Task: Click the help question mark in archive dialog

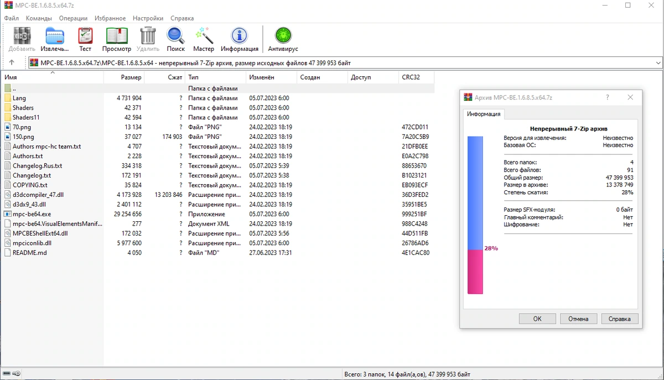Action: 608,97
